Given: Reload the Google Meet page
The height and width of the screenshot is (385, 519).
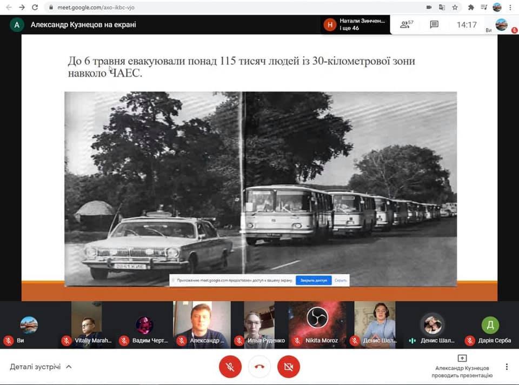Looking at the screenshot, I should pos(35,8).
